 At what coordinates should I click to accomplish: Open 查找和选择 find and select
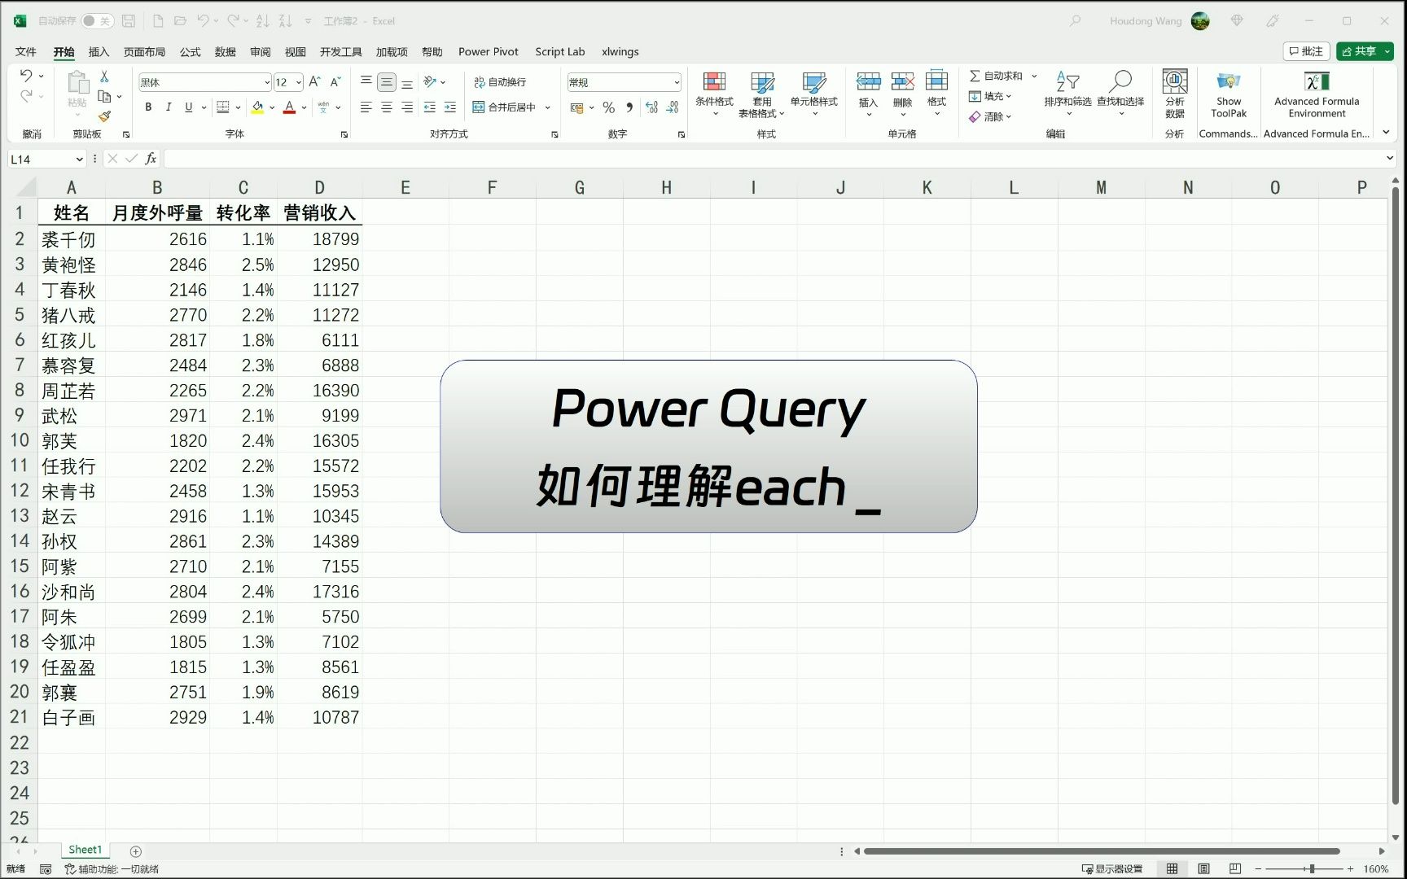tap(1120, 94)
